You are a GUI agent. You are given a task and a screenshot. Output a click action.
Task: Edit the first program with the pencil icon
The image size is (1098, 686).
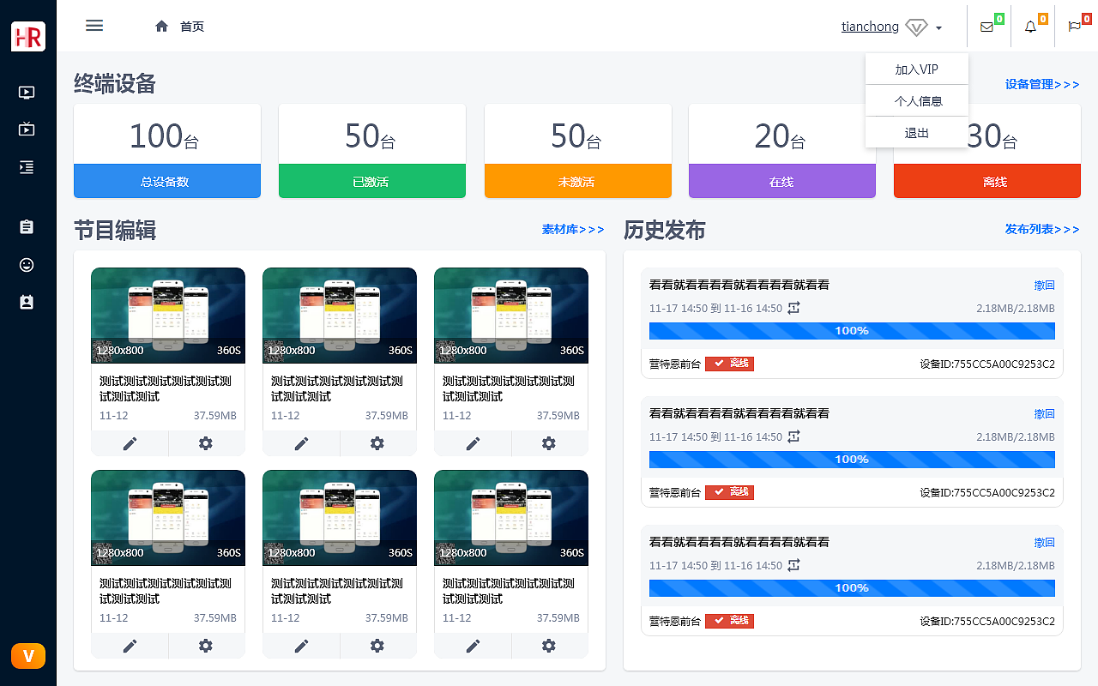(130, 443)
